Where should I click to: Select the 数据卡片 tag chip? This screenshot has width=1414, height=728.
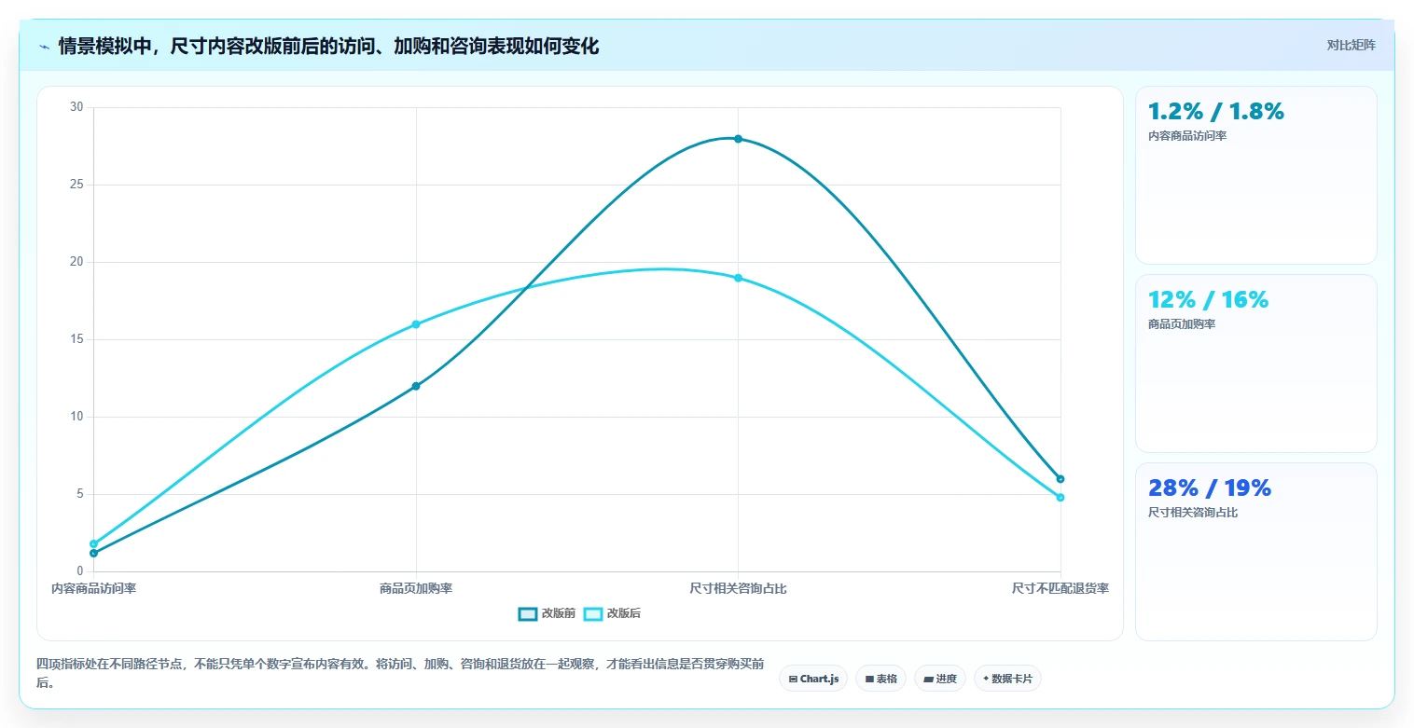coord(1007,679)
